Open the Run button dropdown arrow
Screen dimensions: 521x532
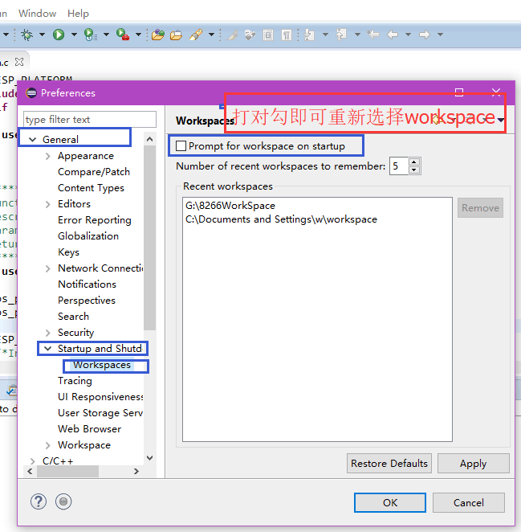[x=74, y=35]
